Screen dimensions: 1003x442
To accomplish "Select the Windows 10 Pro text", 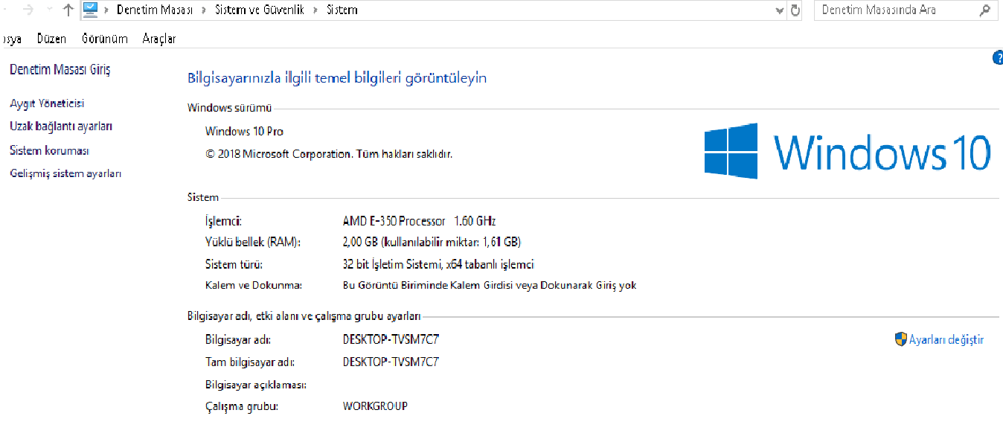I will [244, 132].
